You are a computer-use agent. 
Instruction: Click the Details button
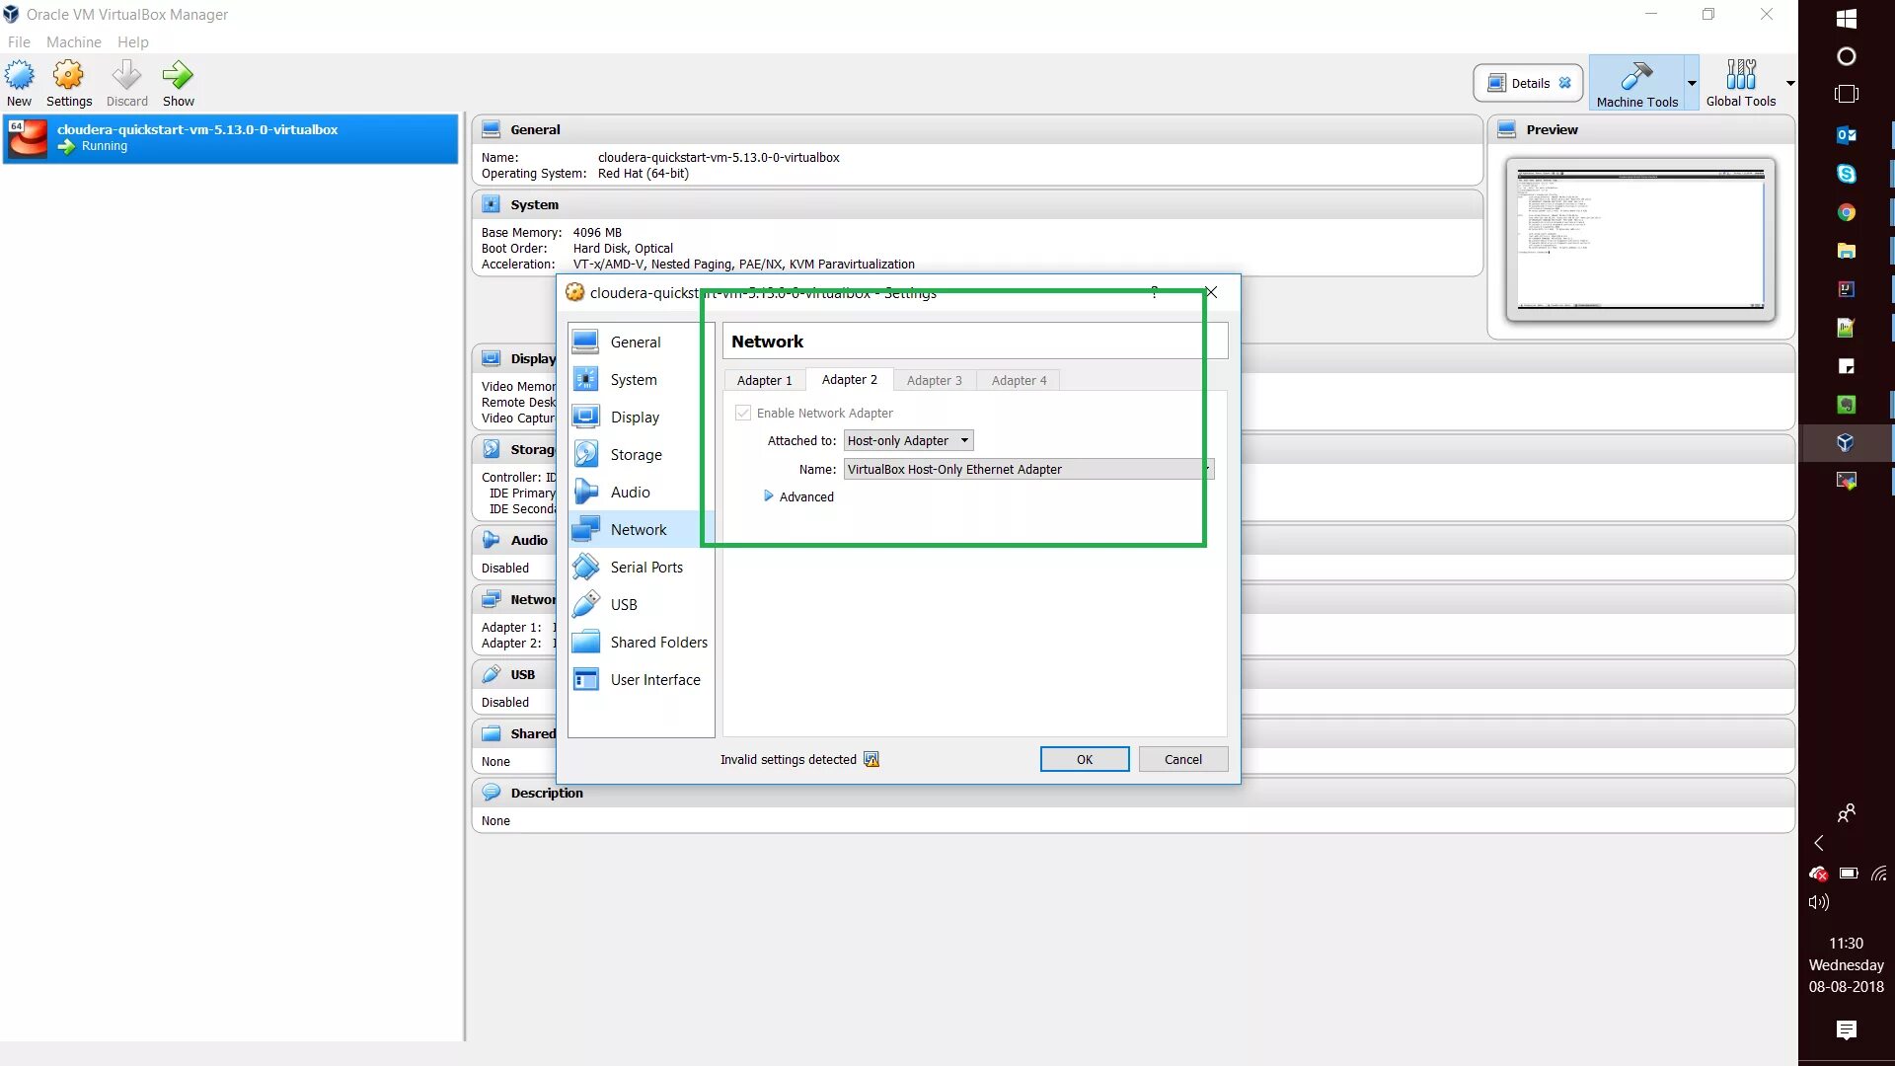coord(1528,83)
